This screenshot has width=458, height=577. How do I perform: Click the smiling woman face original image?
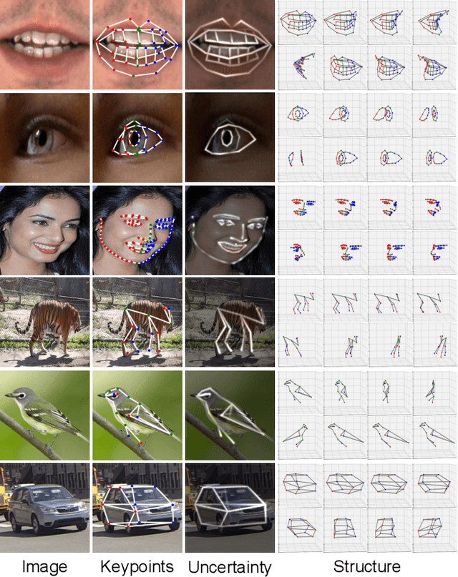point(45,230)
